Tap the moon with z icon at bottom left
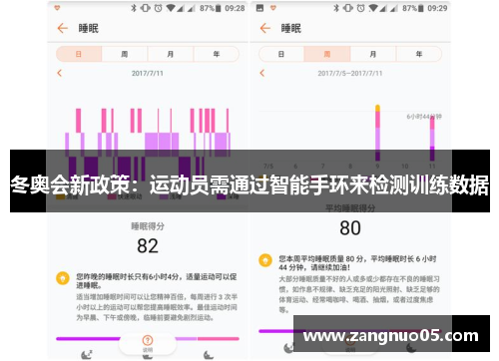499x361 pixels. 87,355
